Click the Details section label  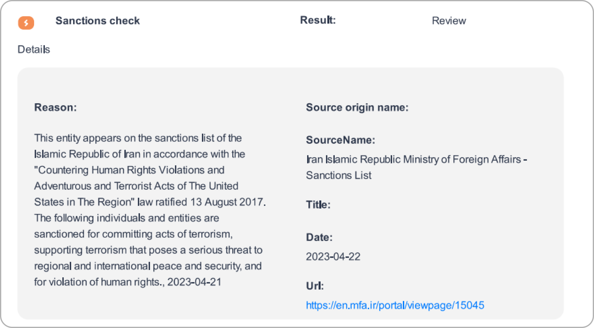point(34,49)
